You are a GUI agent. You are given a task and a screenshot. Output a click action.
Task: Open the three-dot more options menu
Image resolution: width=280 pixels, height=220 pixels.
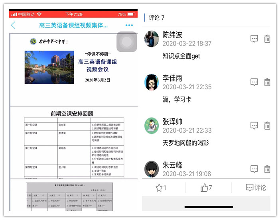click(x=129, y=26)
